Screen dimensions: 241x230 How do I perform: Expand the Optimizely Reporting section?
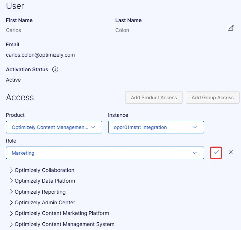click(x=38, y=192)
